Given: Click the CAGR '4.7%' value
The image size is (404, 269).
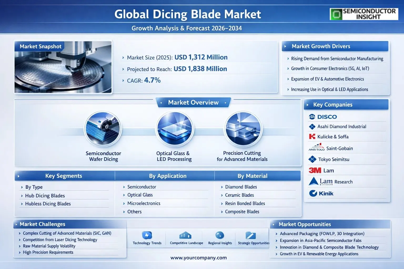Looking at the screenshot, I should (x=152, y=80).
